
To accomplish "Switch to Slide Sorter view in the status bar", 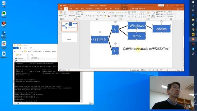I will [153, 70].
